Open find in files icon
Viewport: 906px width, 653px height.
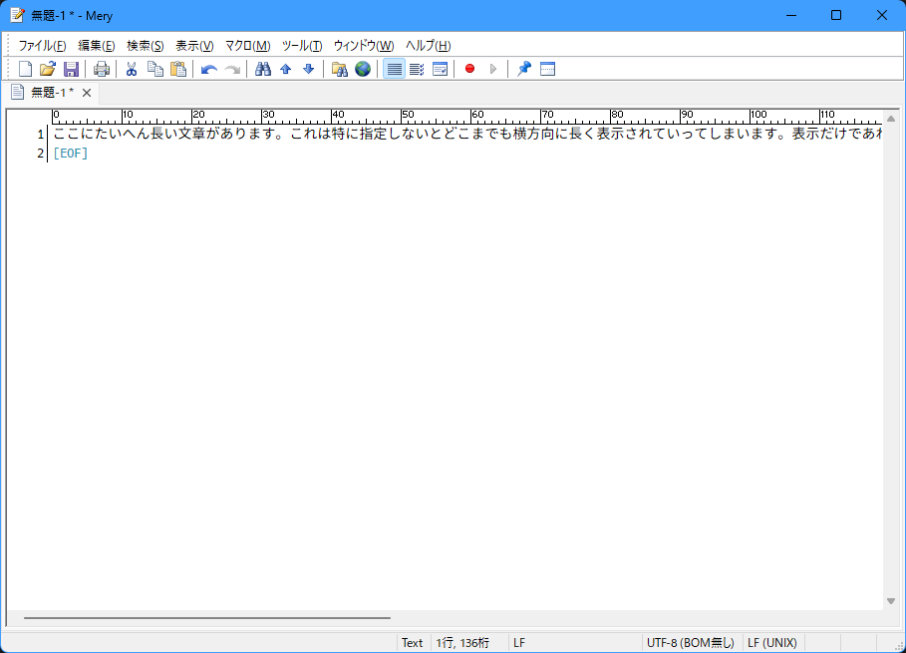[x=339, y=69]
